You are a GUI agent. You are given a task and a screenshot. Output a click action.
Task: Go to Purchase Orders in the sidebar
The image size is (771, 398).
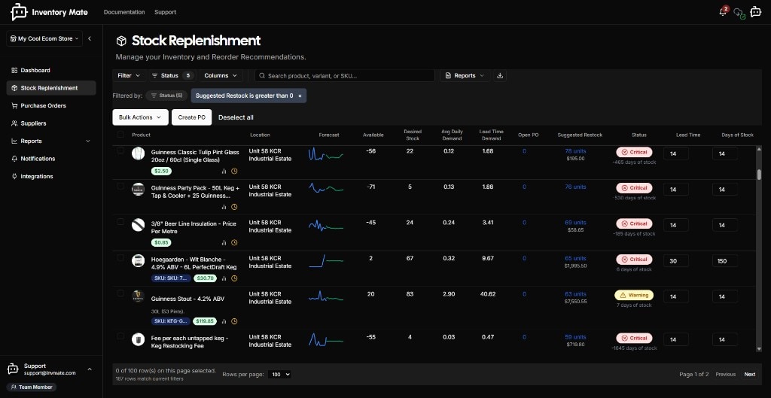[43, 105]
